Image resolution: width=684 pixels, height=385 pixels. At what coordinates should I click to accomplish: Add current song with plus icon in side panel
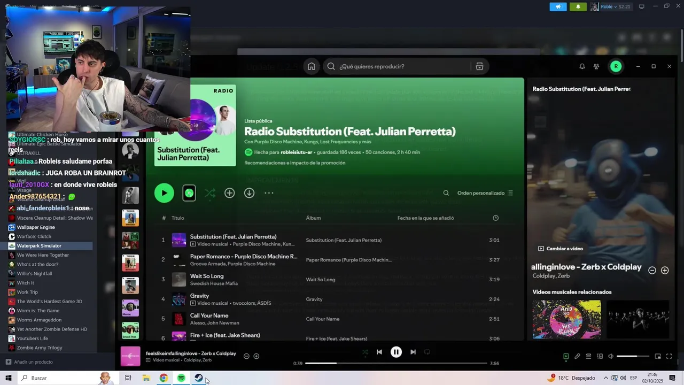click(665, 271)
